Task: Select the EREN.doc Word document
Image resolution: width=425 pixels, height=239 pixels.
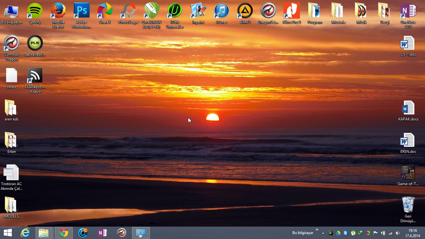Action: pos(408,143)
